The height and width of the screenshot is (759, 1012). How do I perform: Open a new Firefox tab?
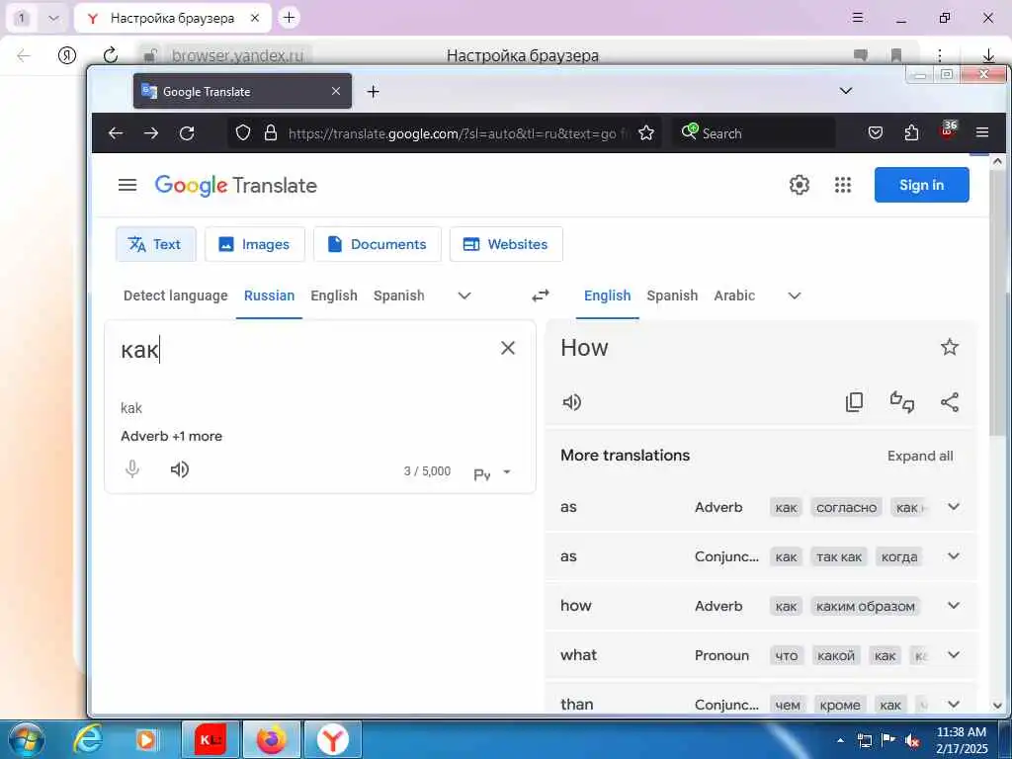(x=373, y=92)
